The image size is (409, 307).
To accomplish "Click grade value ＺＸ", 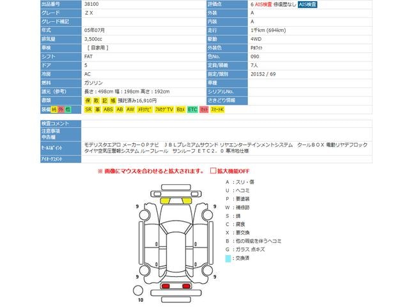I will [x=89, y=13].
